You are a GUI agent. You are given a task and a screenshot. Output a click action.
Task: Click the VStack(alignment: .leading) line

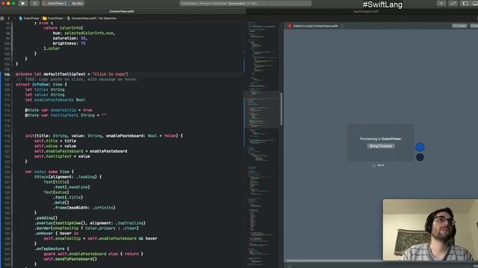(68, 177)
